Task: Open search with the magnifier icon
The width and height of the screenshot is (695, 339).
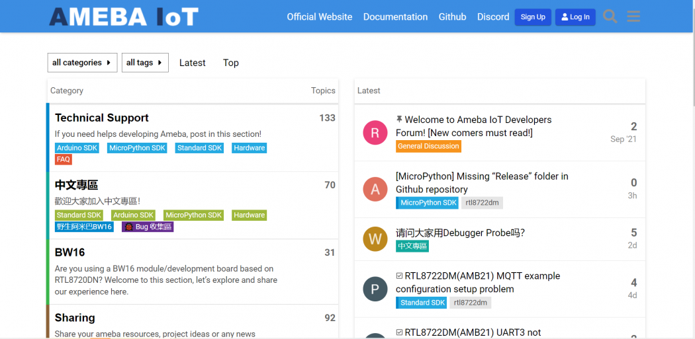Action: coord(610,17)
